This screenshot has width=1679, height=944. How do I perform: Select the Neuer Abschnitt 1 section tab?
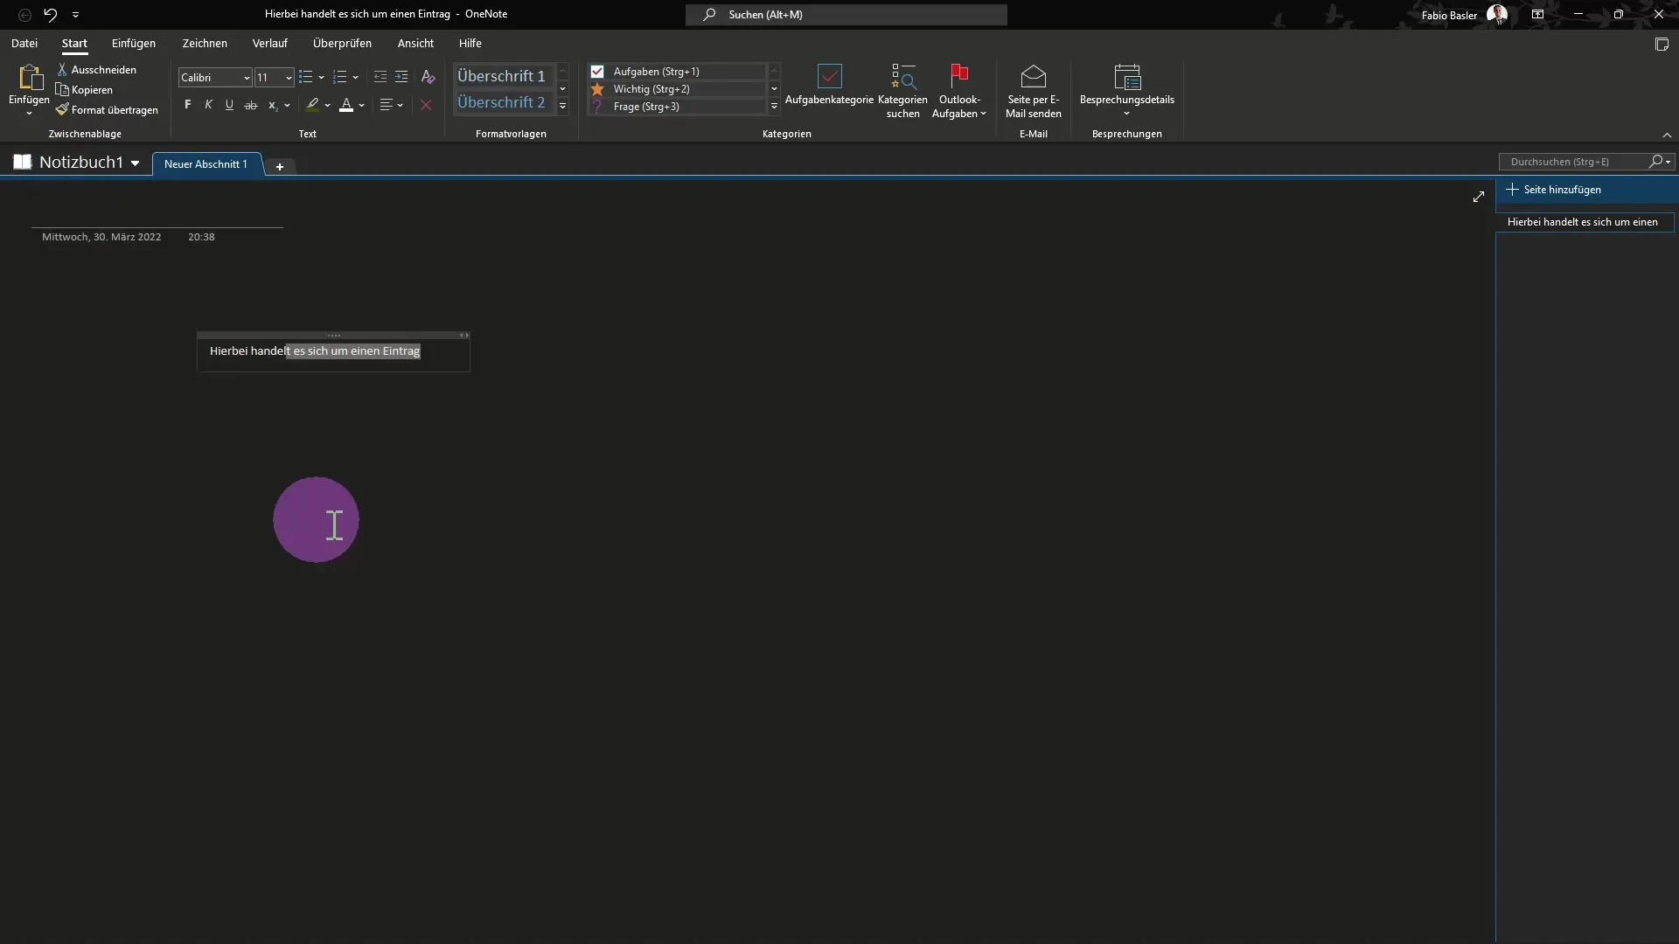click(x=206, y=164)
